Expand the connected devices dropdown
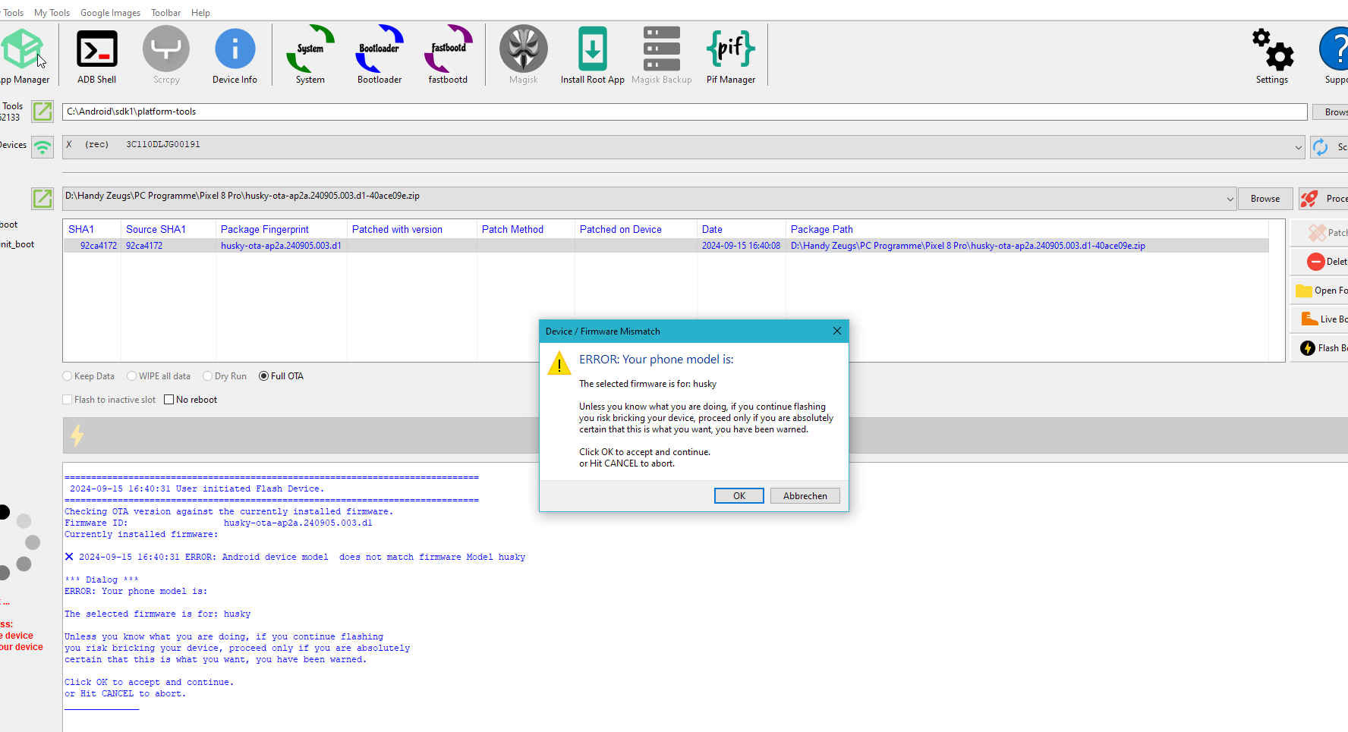This screenshot has width=1348, height=732. 1298,147
